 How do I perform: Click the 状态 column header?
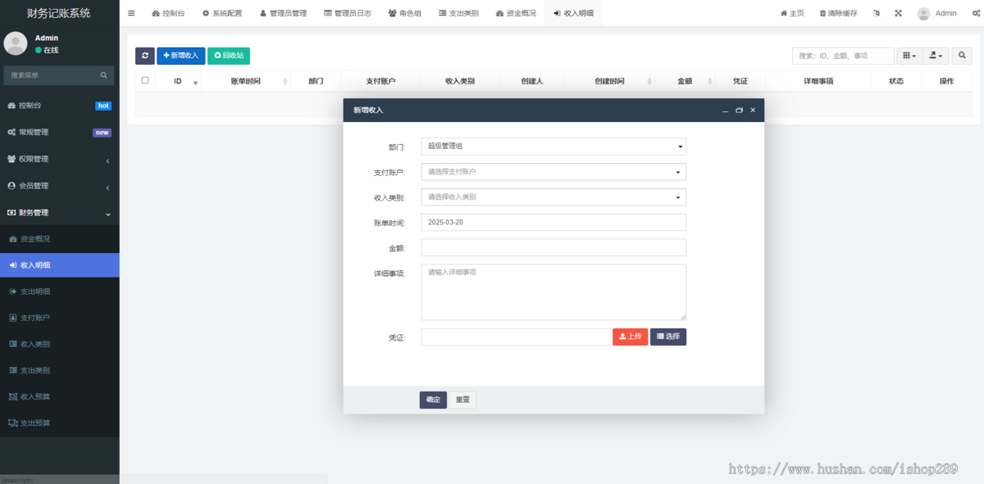pyautogui.click(x=896, y=81)
